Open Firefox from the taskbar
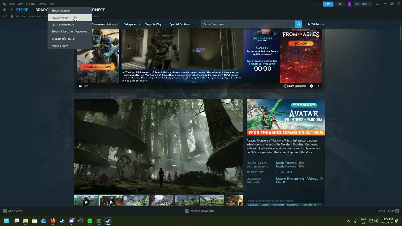 click(x=53, y=221)
